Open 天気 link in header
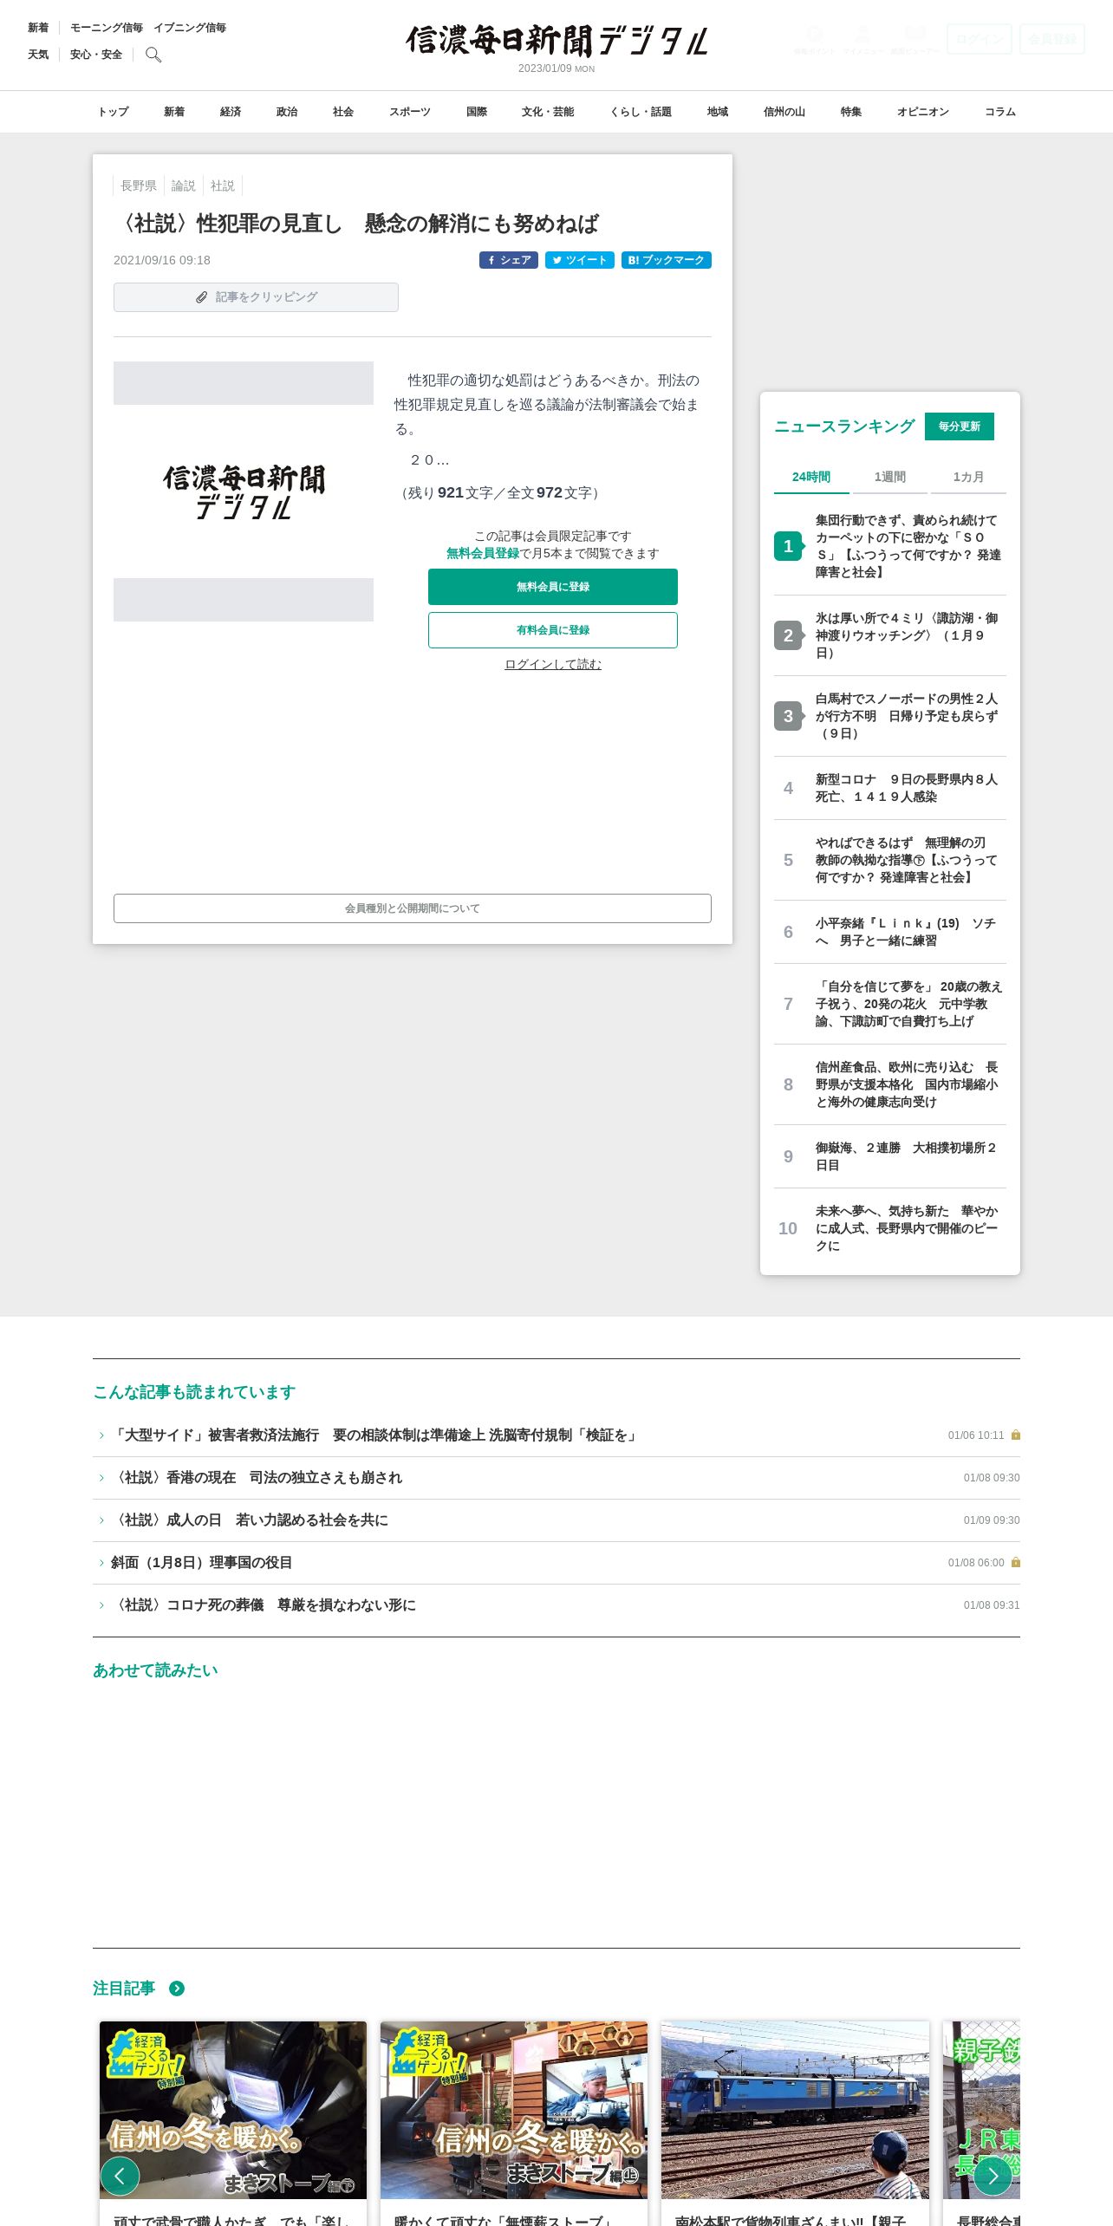The width and height of the screenshot is (1113, 2226). pos(38,55)
